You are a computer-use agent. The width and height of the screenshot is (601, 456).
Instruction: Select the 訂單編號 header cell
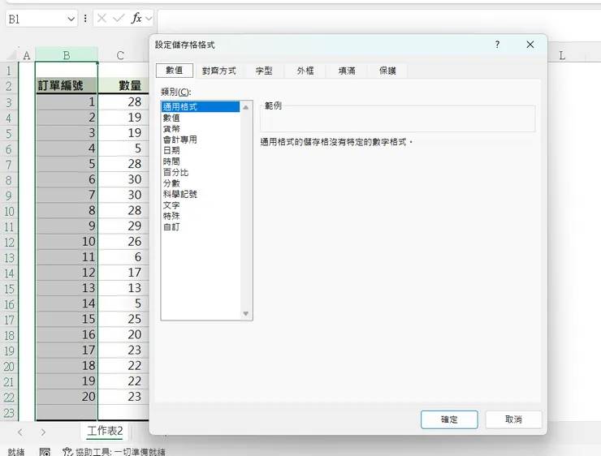pyautogui.click(x=66, y=86)
